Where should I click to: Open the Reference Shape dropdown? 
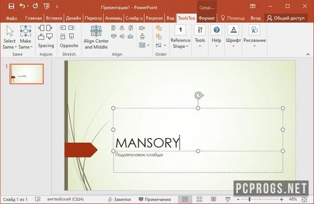[x=180, y=37]
